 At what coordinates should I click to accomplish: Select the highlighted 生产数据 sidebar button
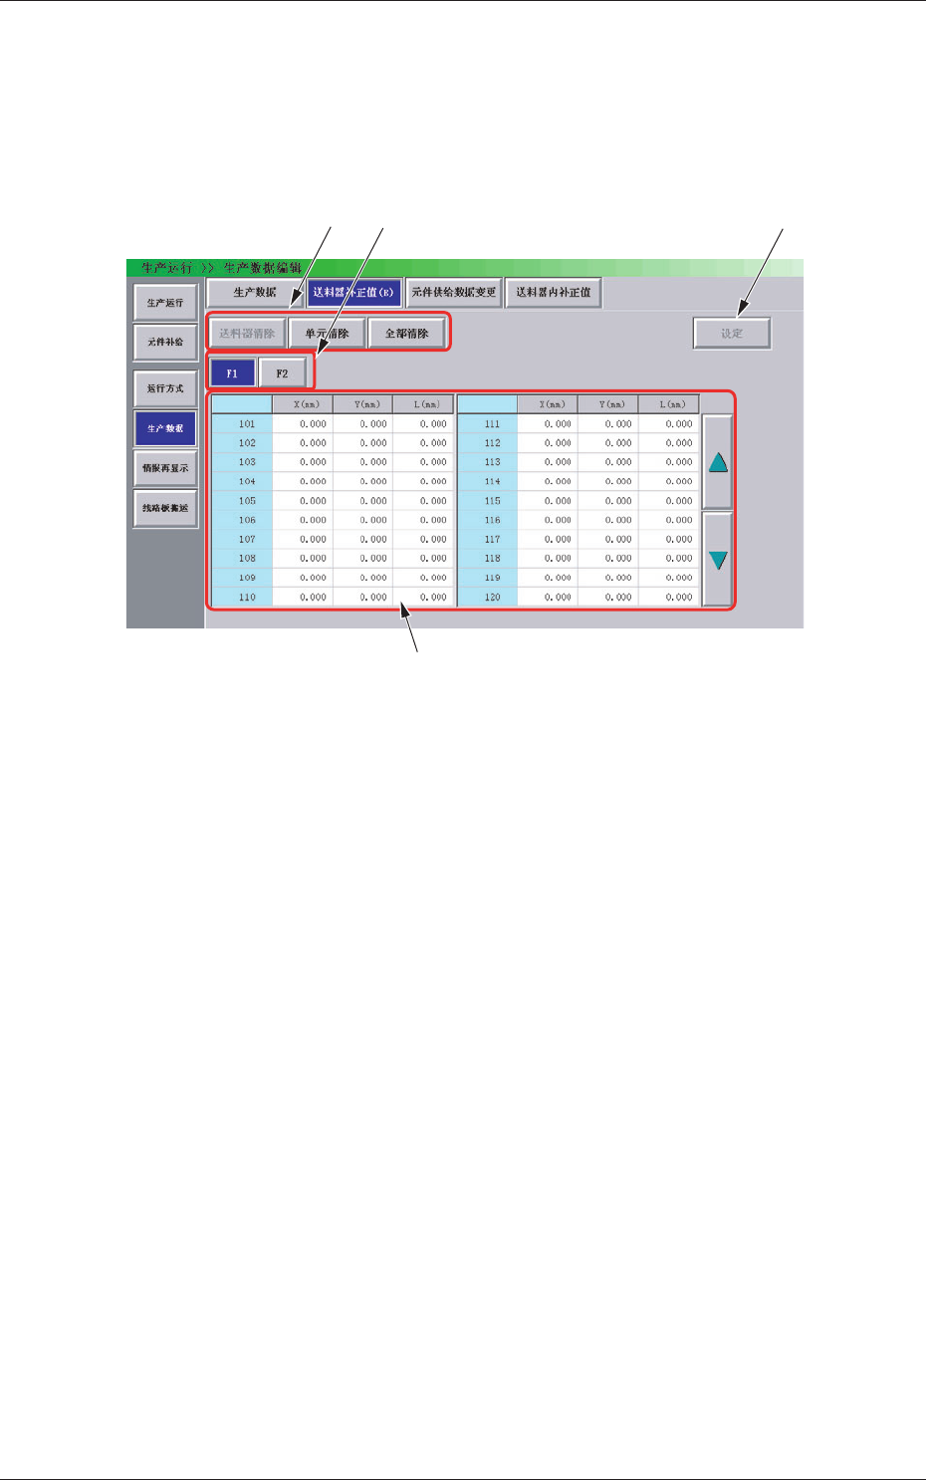coord(165,428)
